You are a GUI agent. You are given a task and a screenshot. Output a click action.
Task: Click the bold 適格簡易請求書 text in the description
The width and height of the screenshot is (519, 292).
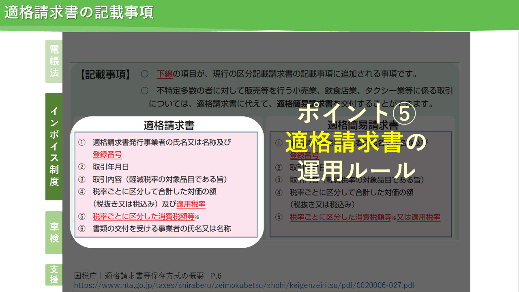point(305,103)
